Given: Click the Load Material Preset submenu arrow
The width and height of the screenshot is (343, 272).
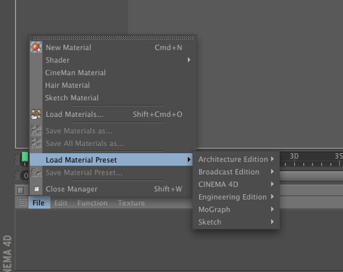Looking at the screenshot, I should [x=189, y=159].
